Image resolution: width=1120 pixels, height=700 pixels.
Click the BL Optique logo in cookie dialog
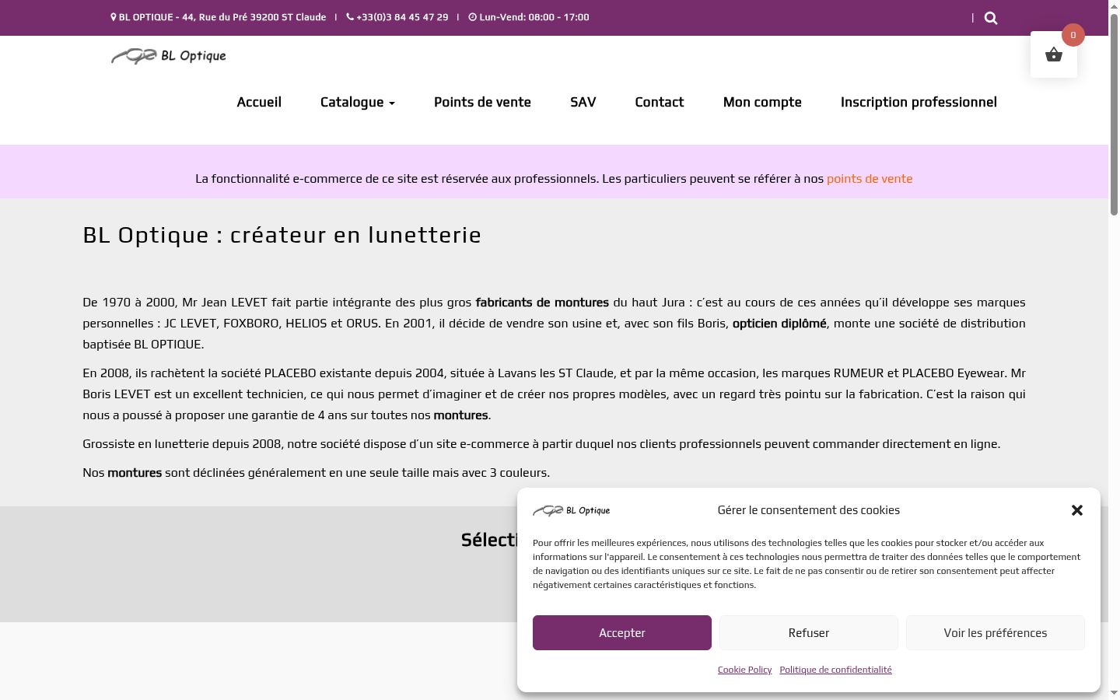click(572, 511)
